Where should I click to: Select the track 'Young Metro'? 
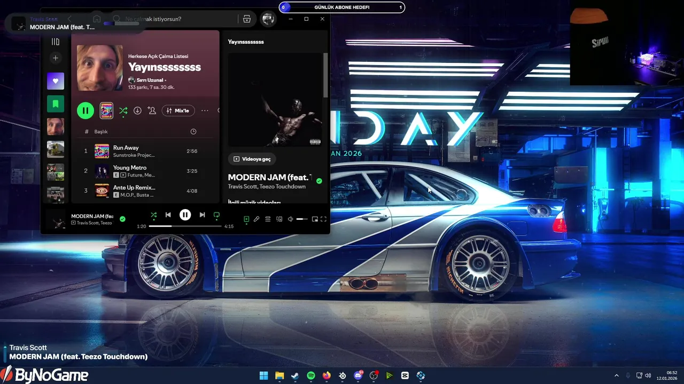pyautogui.click(x=130, y=167)
